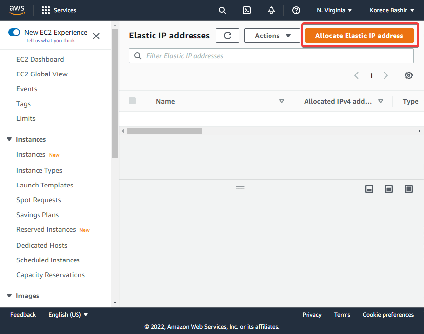The height and width of the screenshot is (334, 424).
Task: Open Spot Requests
Action: [x=39, y=200]
